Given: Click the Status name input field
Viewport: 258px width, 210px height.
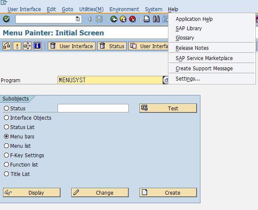Looking at the screenshot, I should (x=93, y=108).
